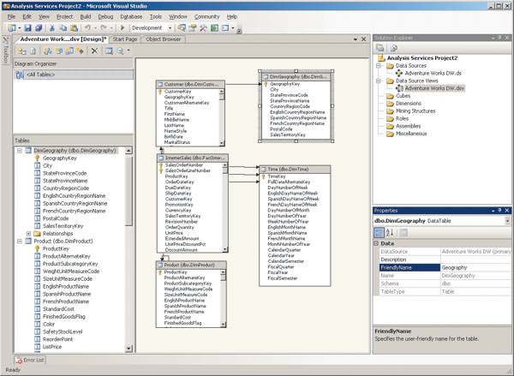Viewport: 514px width, 376px height.
Task: Click the New Project toolbar icon
Action: [11, 28]
